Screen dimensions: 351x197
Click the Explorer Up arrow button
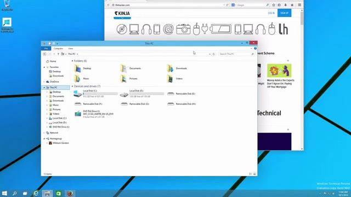pos(58,54)
